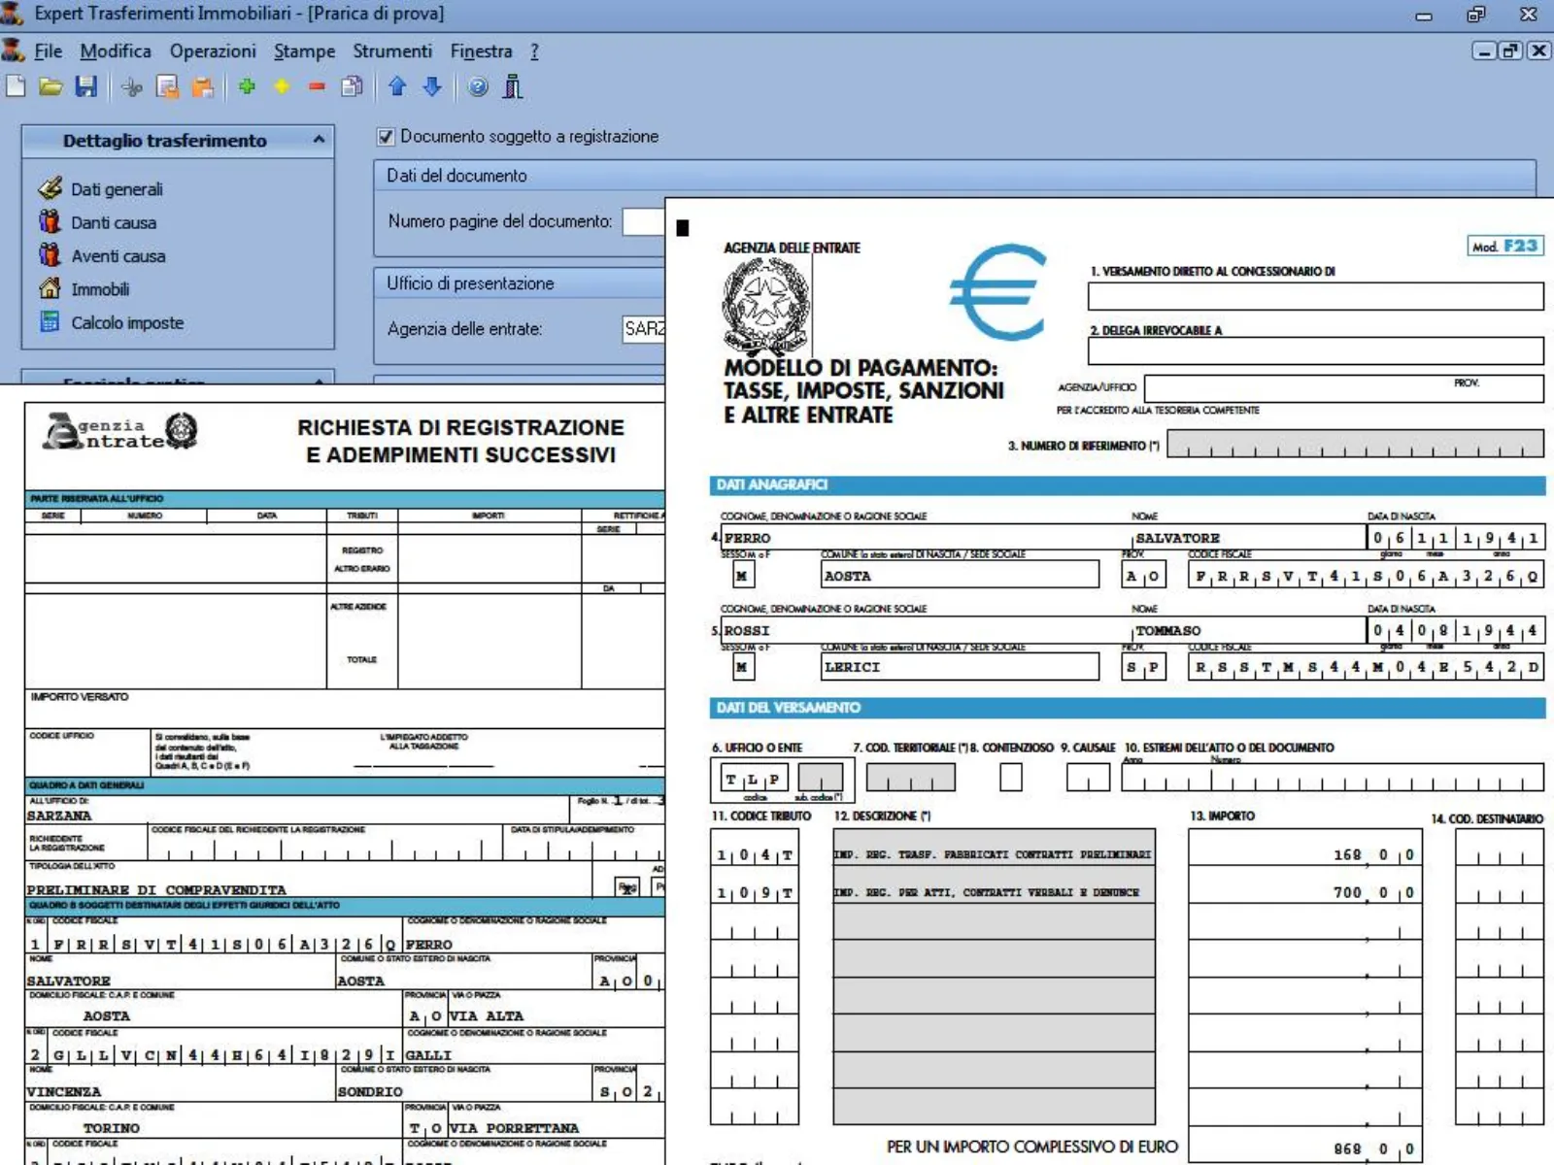Click the duplicate pages toolbar icon
The height and width of the screenshot is (1165, 1554).
[x=352, y=87]
